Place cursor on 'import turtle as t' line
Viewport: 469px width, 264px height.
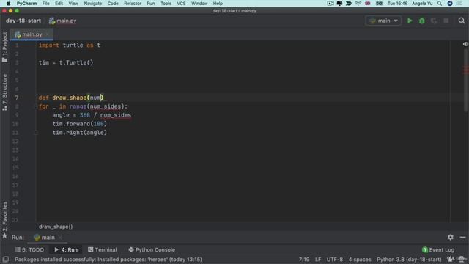70,45
